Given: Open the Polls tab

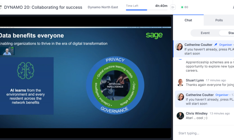Looking at the screenshot, I should (x=219, y=20).
